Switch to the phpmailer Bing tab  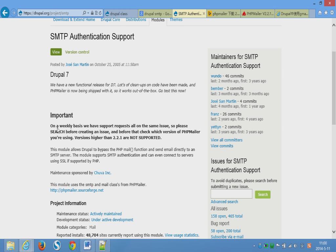(223, 13)
